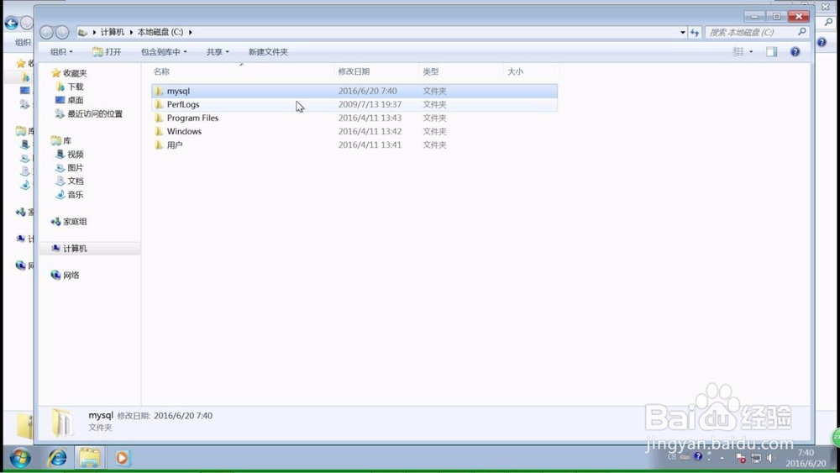Sort by the 修改日期 column header
The height and width of the screenshot is (473, 840).
(354, 71)
